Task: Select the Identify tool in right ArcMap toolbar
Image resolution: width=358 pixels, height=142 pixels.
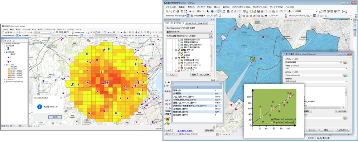Action: pos(212,11)
